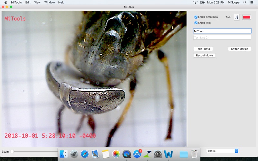This screenshot has width=258, height=161.
Task: Open the Help menu
Action: point(61,2)
